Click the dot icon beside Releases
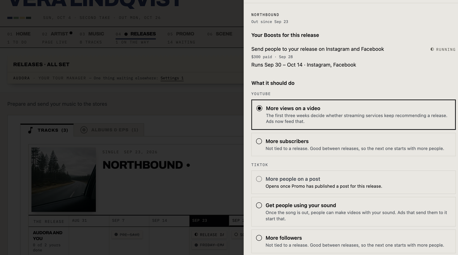This screenshot has height=255, width=458. click(126, 34)
